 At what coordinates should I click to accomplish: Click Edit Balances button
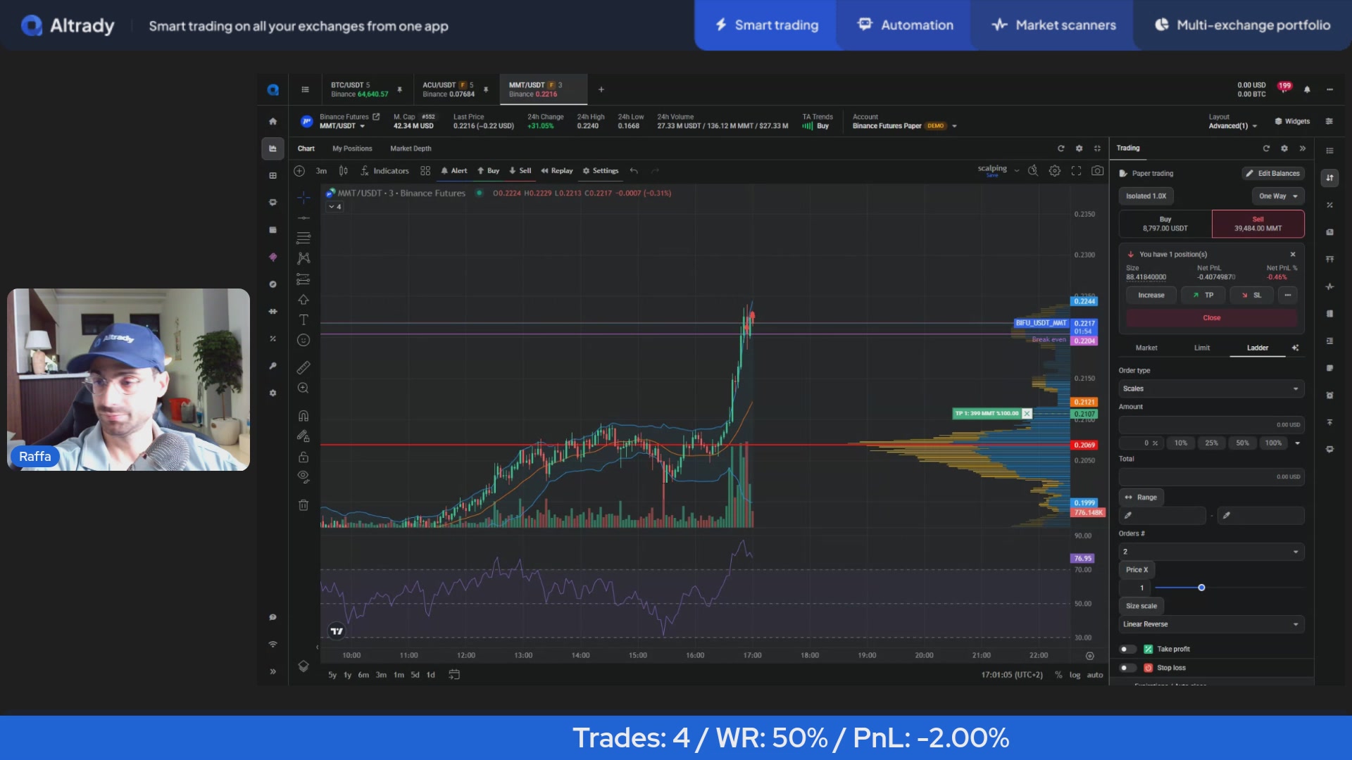(x=1272, y=173)
